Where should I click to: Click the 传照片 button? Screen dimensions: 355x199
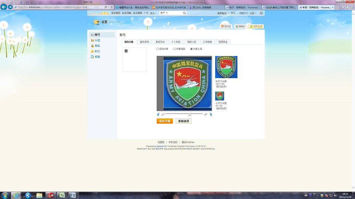[x=240, y=27]
